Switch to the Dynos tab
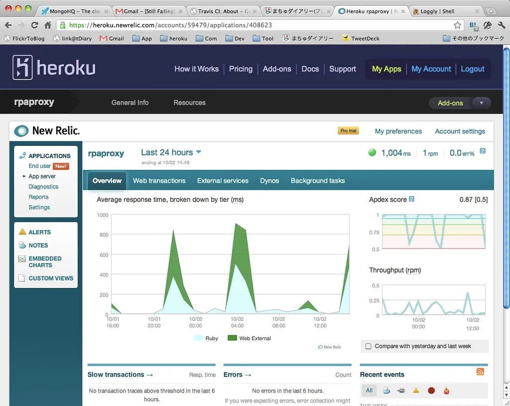The image size is (510, 406). click(269, 180)
